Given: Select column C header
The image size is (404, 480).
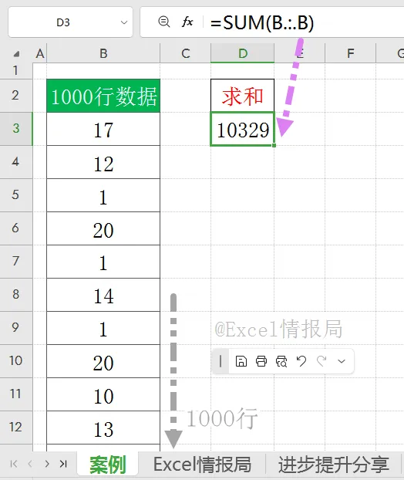Looking at the screenshot, I should pyautogui.click(x=186, y=53).
